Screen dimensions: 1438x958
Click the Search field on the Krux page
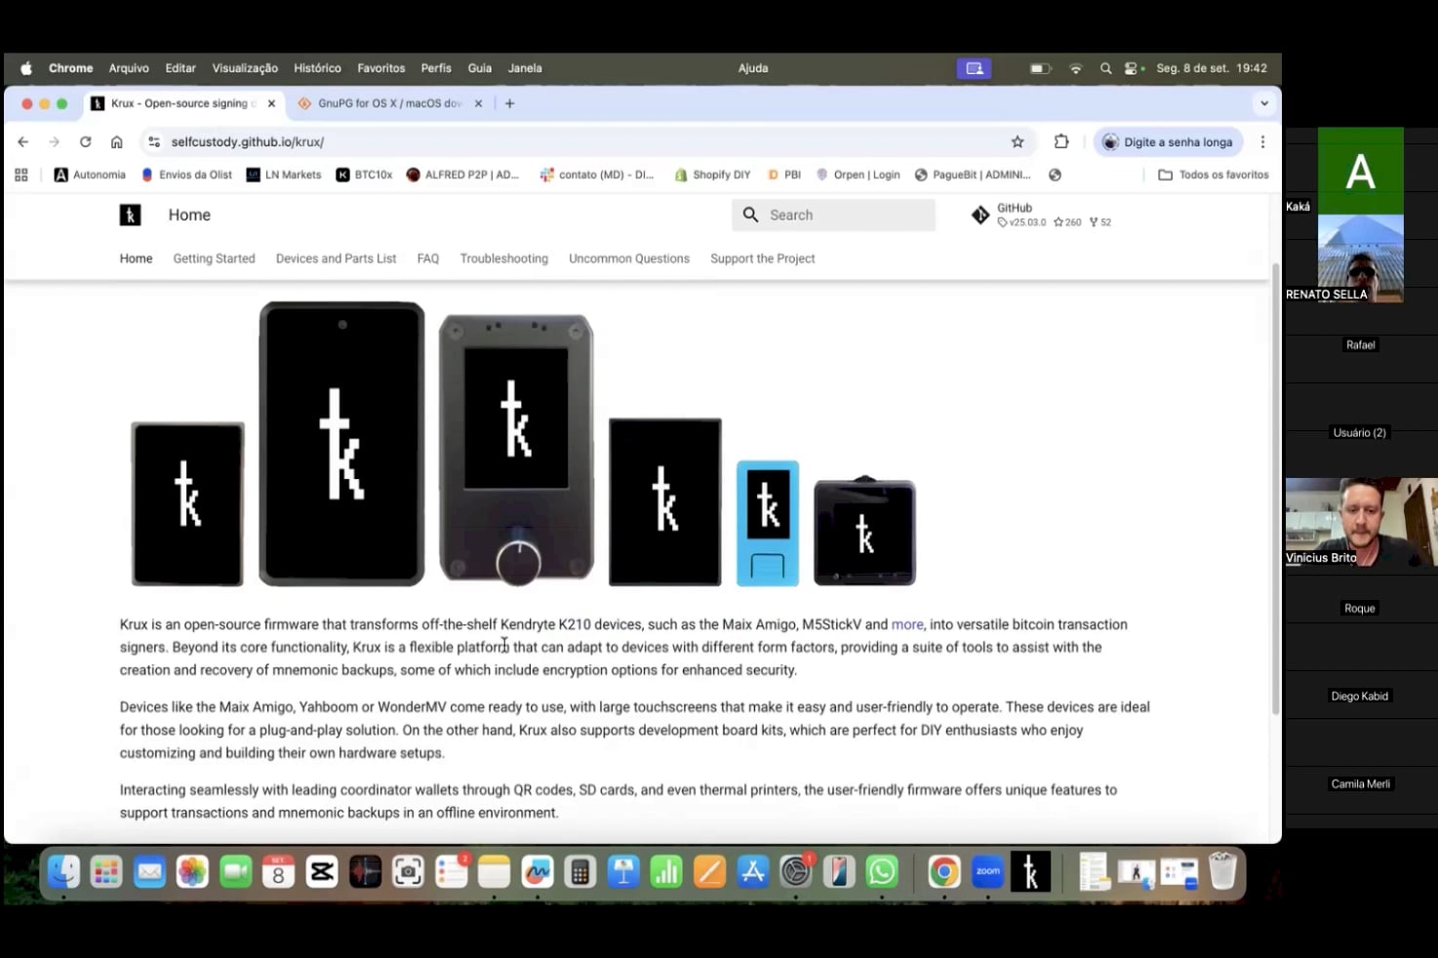click(x=834, y=215)
